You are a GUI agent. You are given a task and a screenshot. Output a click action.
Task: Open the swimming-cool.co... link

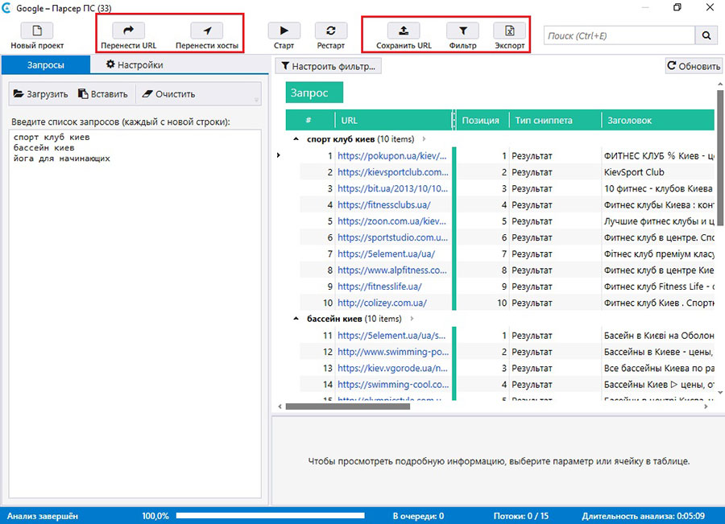tap(393, 385)
